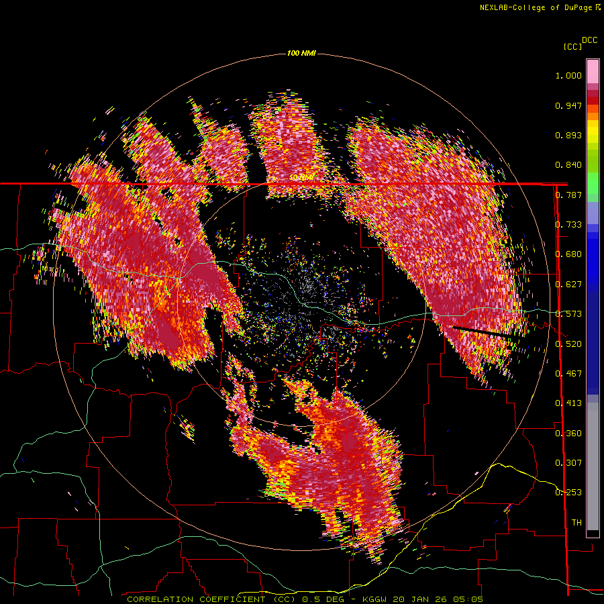
Task: Click the TH label at legend bottom
Action: click(x=576, y=523)
